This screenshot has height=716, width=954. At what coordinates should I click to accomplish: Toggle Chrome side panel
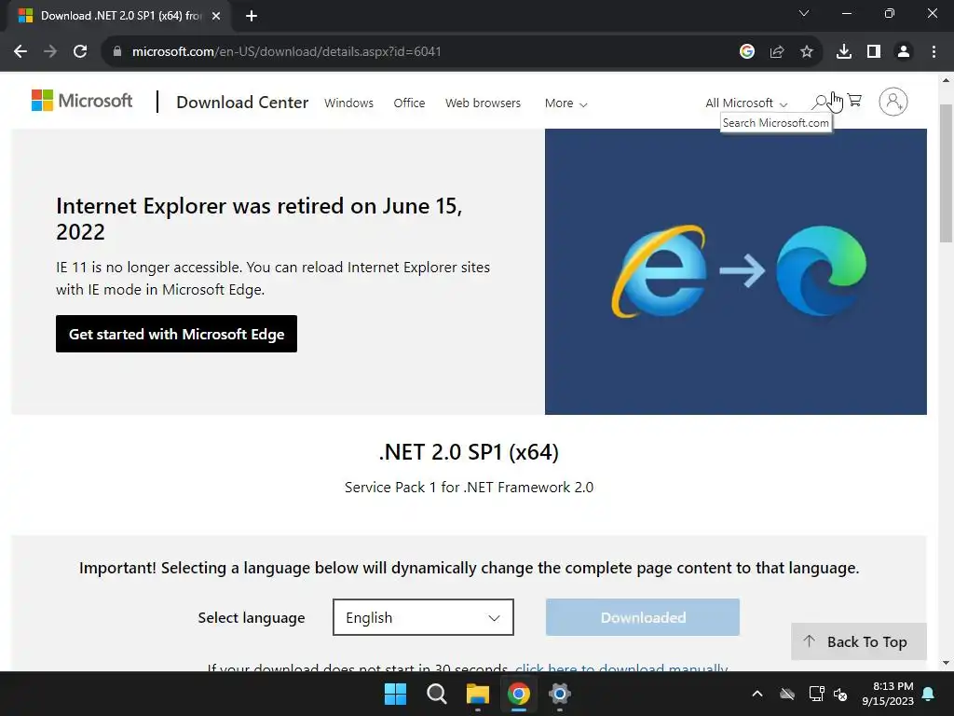point(874,52)
